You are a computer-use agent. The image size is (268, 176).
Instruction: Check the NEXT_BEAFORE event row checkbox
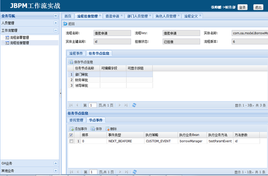tap(71, 141)
